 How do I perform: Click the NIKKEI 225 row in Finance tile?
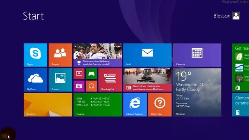tap(93, 105)
